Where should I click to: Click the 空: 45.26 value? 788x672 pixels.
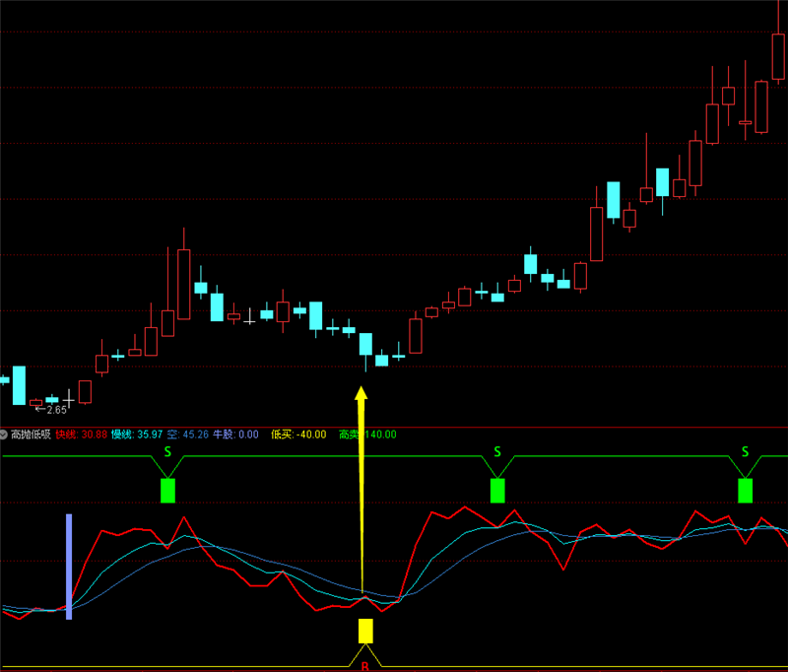[x=188, y=435]
